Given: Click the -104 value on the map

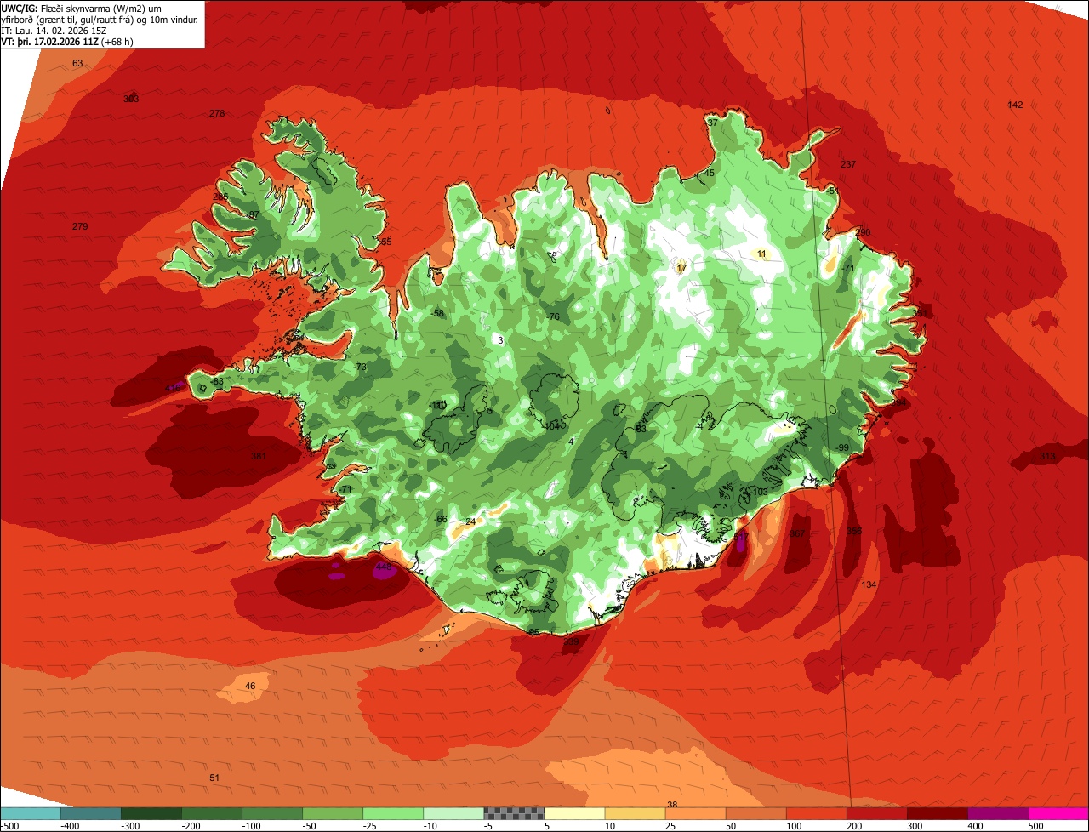Looking at the screenshot, I should click(551, 425).
